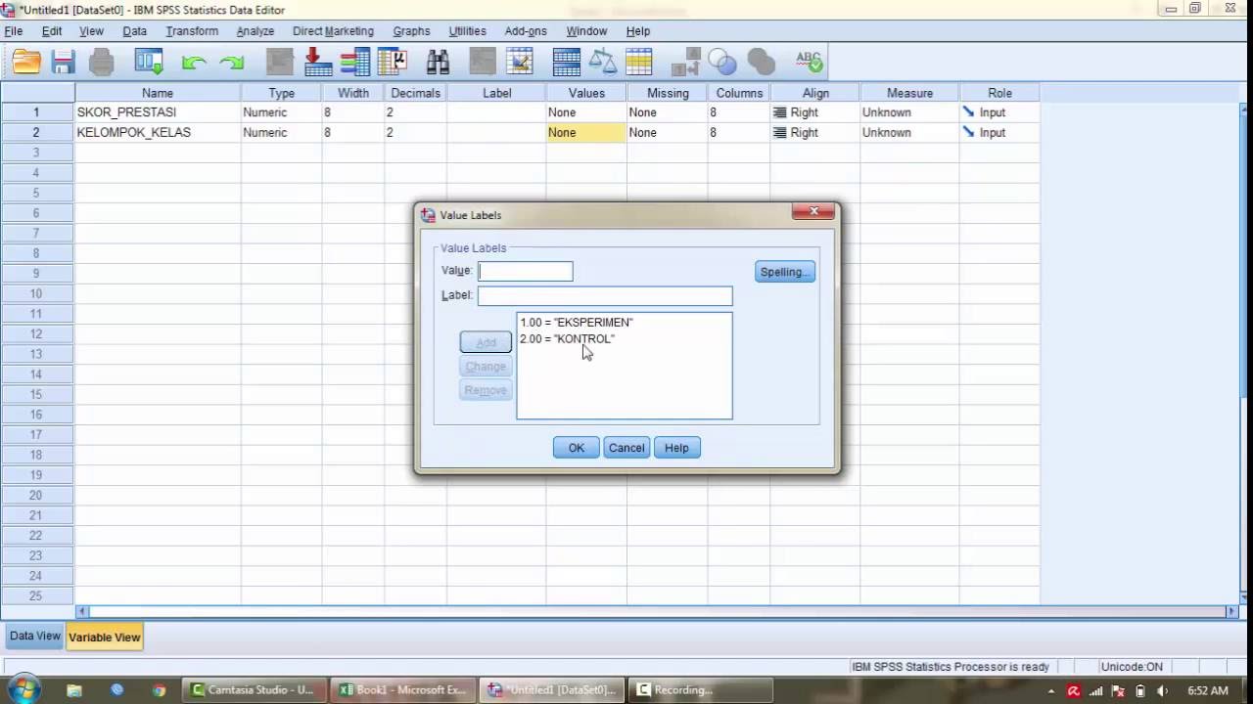
Task: Click the Undo arrow icon
Action: click(x=194, y=63)
